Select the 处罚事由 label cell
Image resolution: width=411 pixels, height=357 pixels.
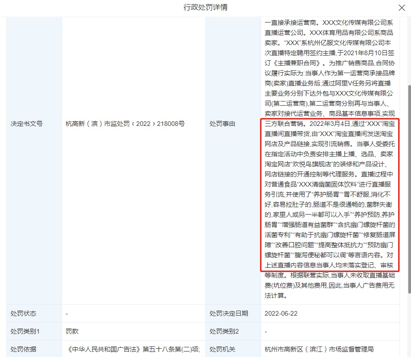[x=222, y=124]
